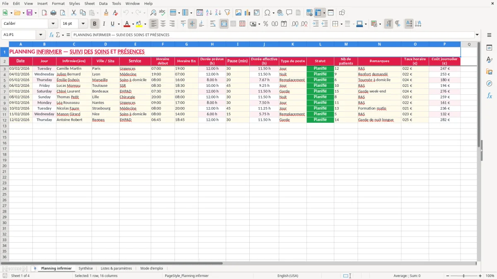This screenshot has width=497, height=279.
Task: Insert an image via toolbar icon
Action: 239,13
